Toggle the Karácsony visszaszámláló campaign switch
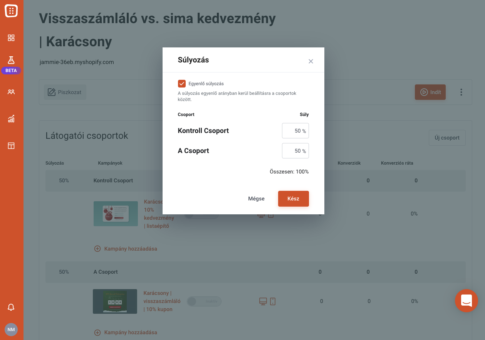Screen dimensions: 485x340 point(204,301)
